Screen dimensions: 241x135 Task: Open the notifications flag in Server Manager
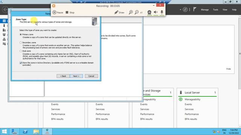(x=195, y=9)
